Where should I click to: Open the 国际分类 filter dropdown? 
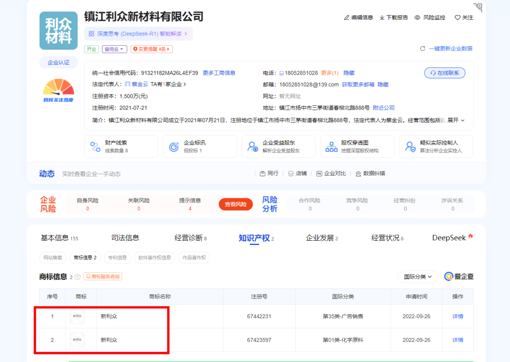417,277
